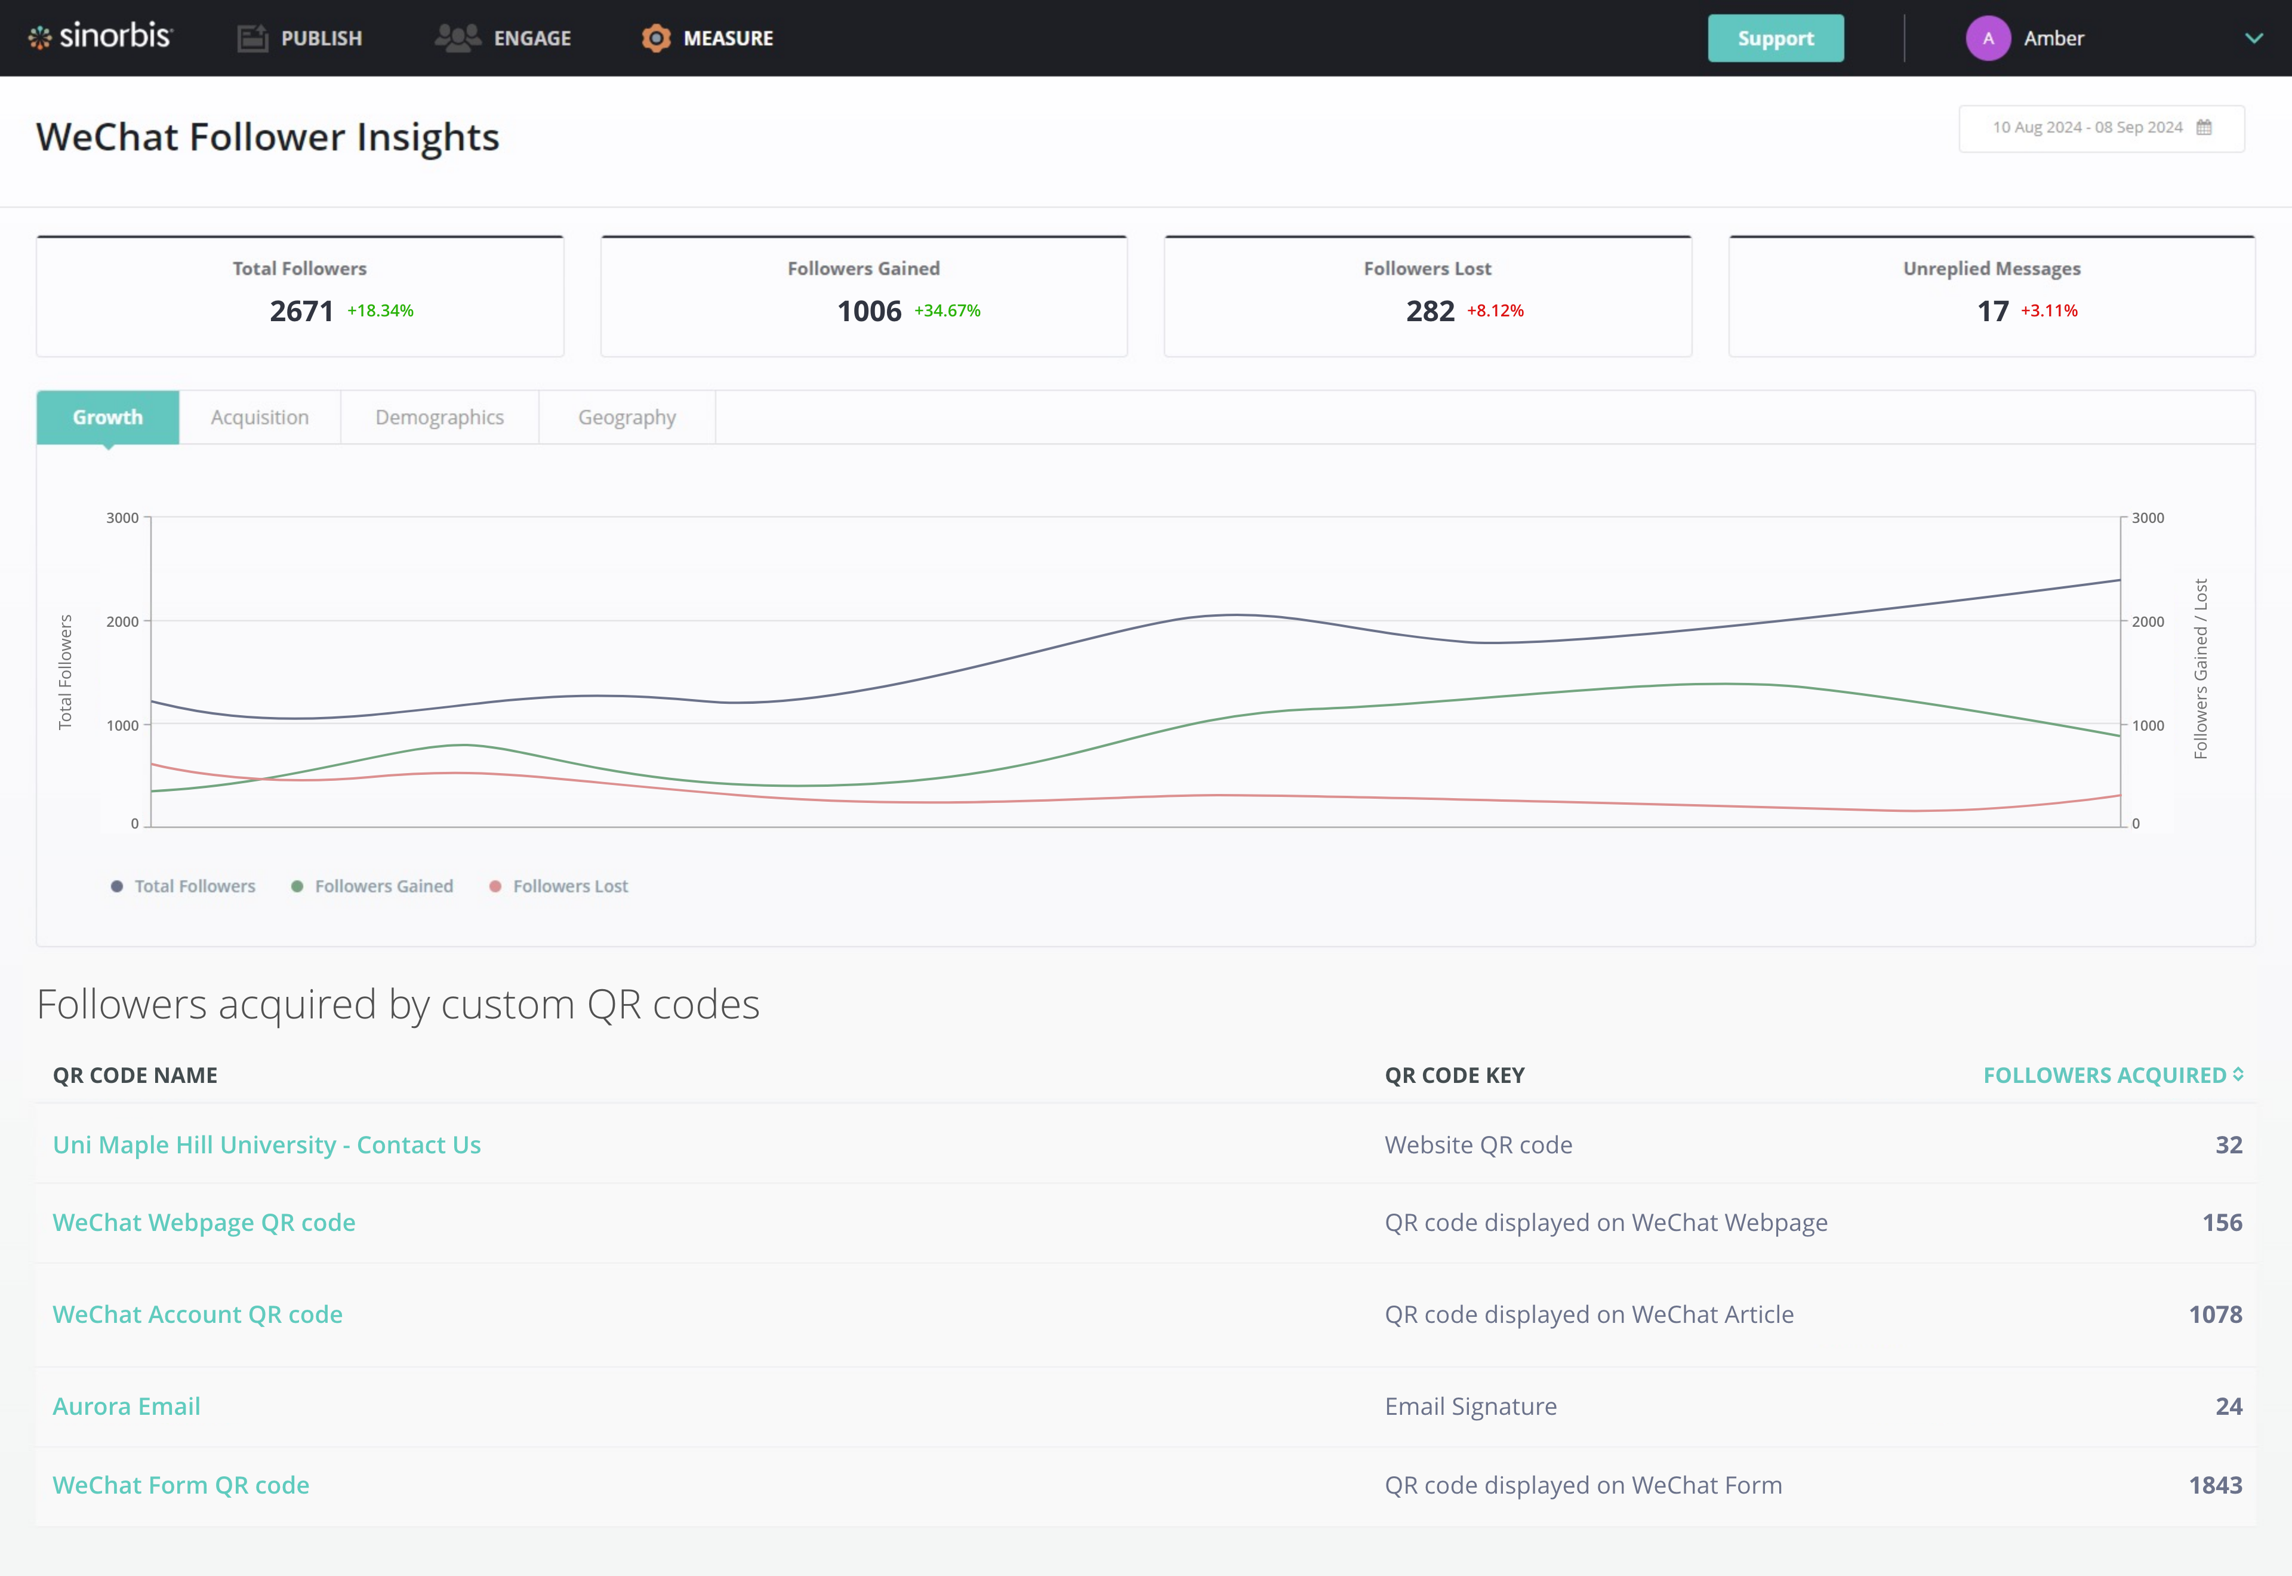Click the Total Followers summary card

click(x=300, y=296)
